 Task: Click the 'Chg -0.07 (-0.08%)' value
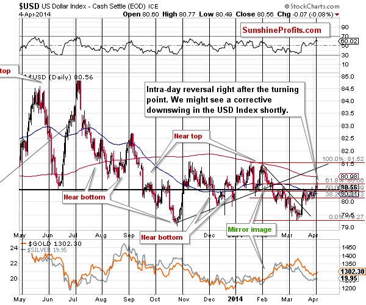pos(306,14)
